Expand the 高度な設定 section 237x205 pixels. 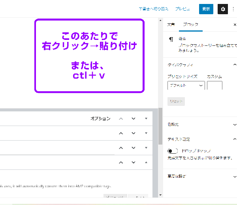pyautogui.click(x=235, y=176)
